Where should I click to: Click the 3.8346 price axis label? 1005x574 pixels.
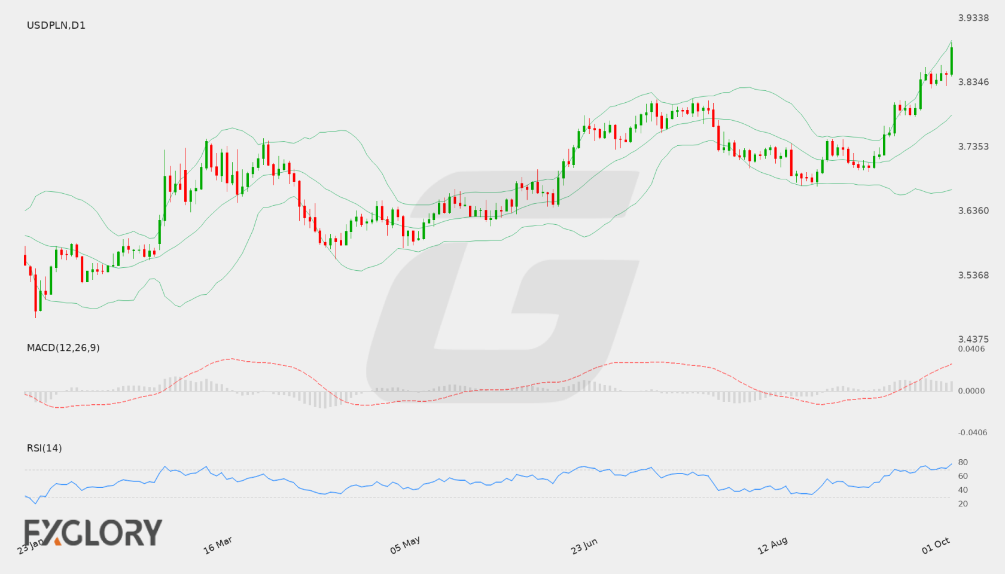973,82
